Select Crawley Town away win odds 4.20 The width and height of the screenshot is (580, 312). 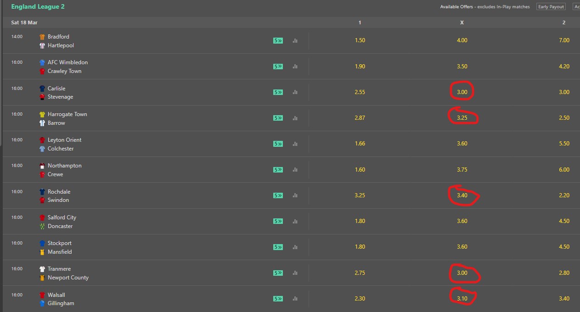coord(564,67)
